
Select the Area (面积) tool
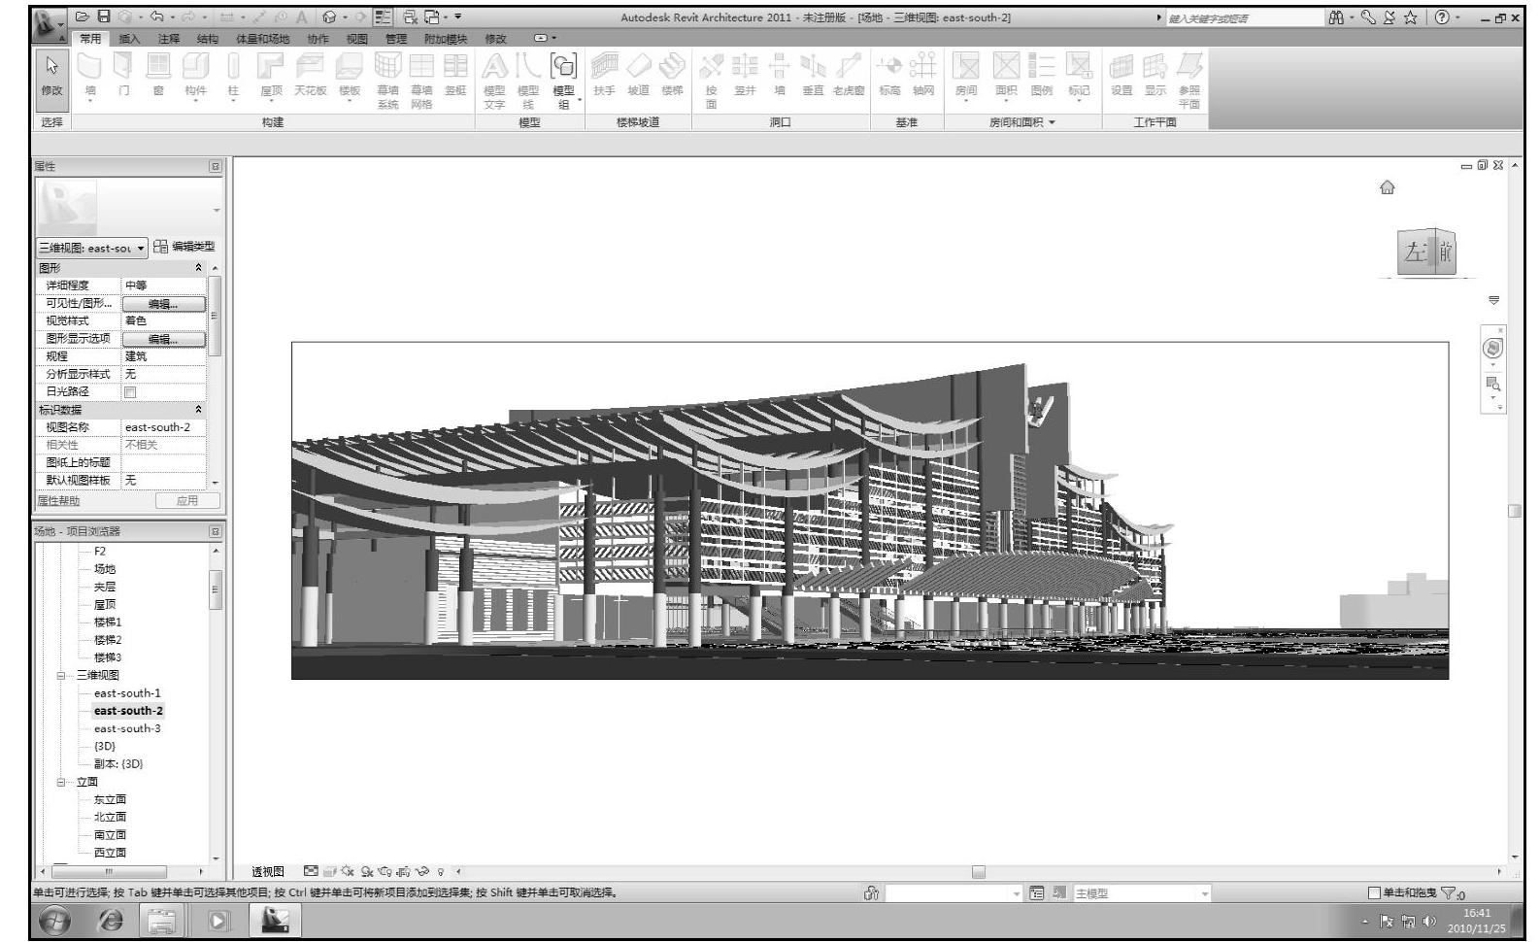click(1006, 76)
